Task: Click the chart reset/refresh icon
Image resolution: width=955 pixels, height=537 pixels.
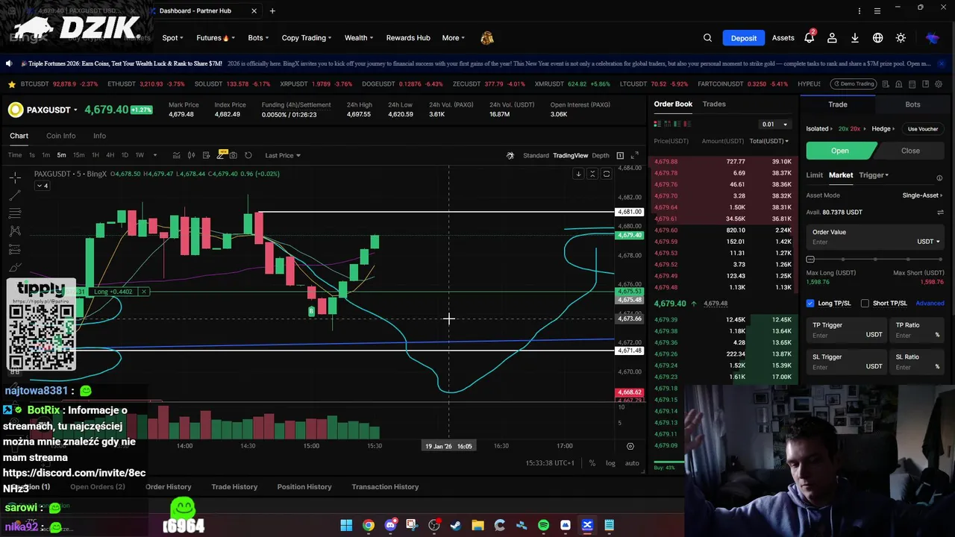Action: click(x=248, y=155)
